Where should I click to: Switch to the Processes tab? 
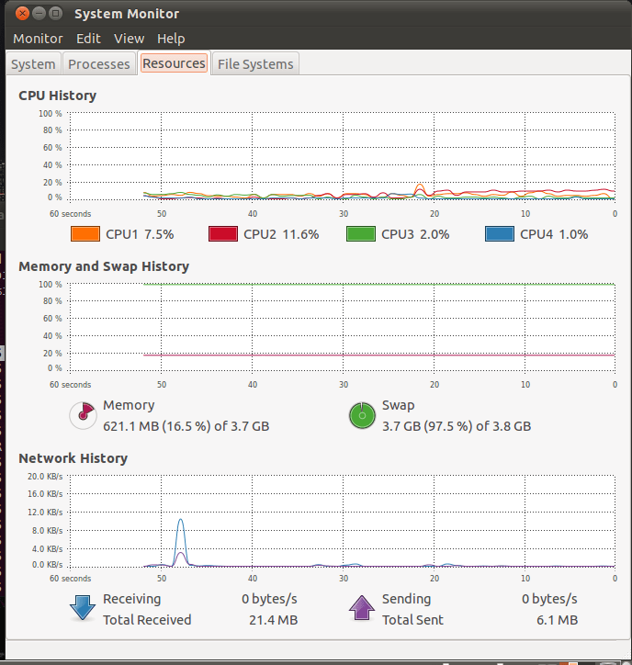[99, 64]
